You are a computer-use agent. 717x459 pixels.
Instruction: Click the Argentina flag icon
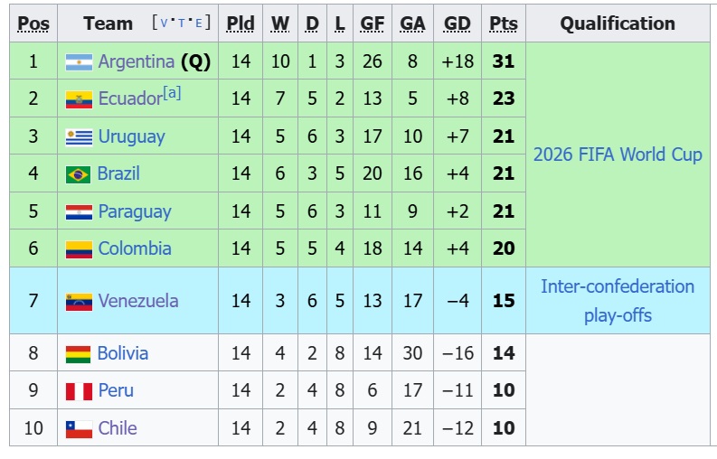pyautogui.click(x=79, y=62)
